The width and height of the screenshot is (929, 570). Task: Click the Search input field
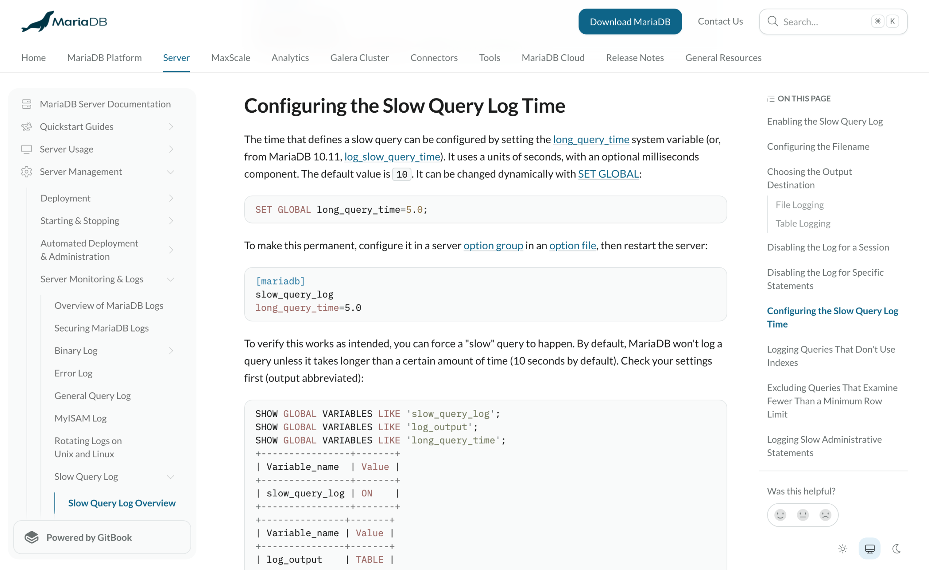tap(833, 21)
